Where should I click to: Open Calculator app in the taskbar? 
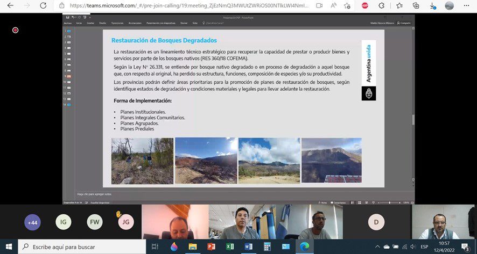click(x=267, y=246)
